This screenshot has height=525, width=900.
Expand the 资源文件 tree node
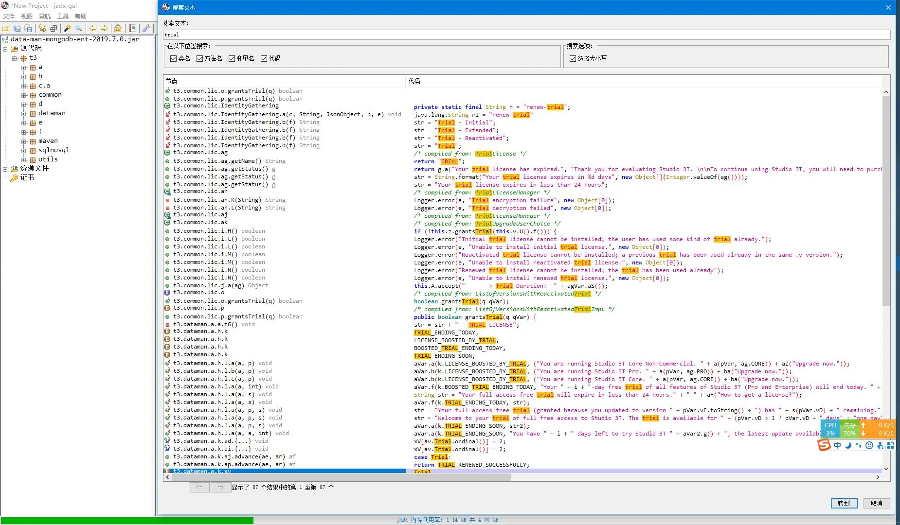point(5,169)
